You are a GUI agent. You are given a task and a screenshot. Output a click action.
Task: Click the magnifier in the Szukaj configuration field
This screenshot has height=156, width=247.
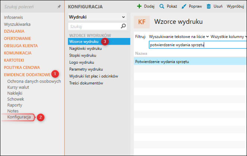coord(123,26)
